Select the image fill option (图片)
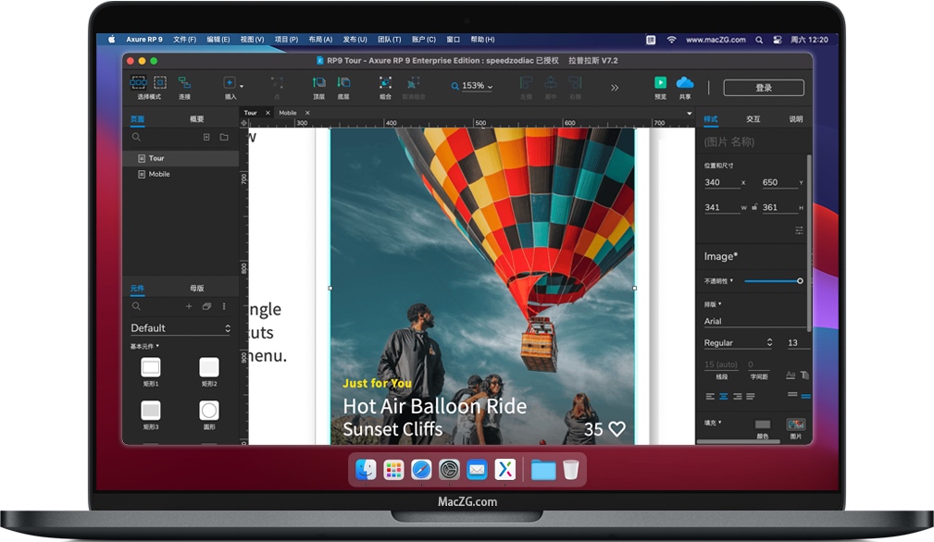 [x=795, y=425]
